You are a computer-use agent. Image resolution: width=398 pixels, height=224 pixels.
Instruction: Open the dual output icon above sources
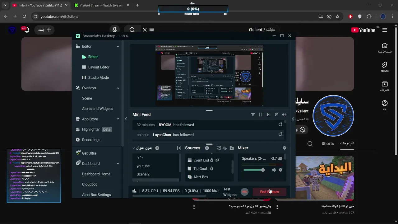pyautogui.click(x=219, y=148)
